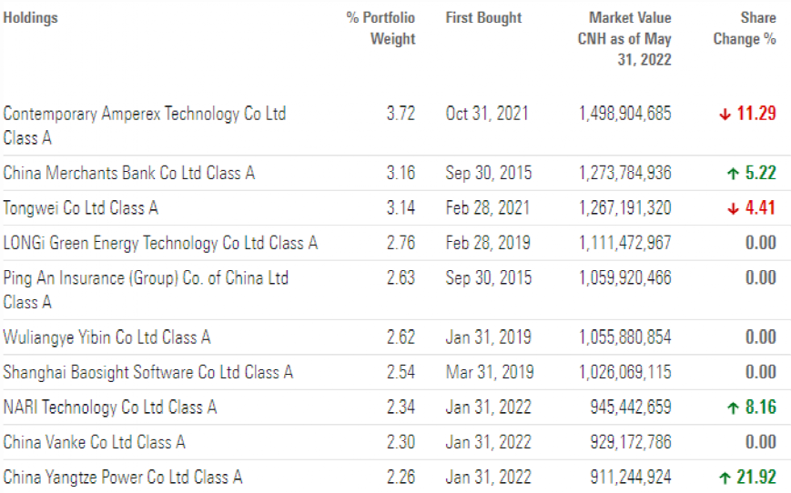The image size is (791, 493).
Task: Click the green up arrow beside 5.22
Action: [x=732, y=174]
